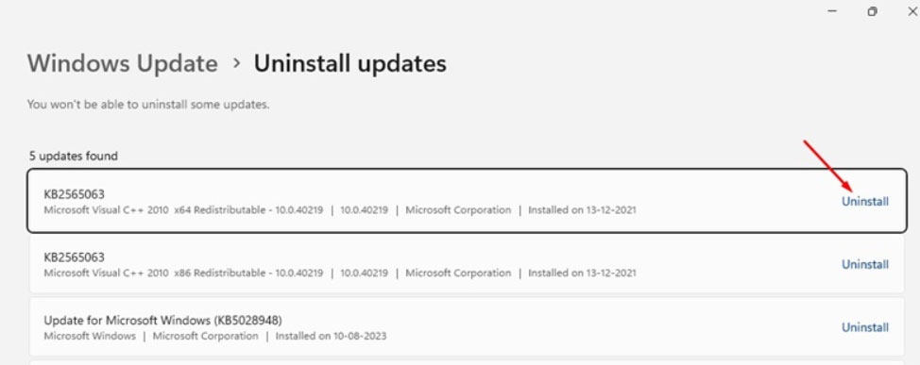Click the 'You won't be able to uninstall' notice
Viewport: 920px width, 365px height.
tap(148, 105)
